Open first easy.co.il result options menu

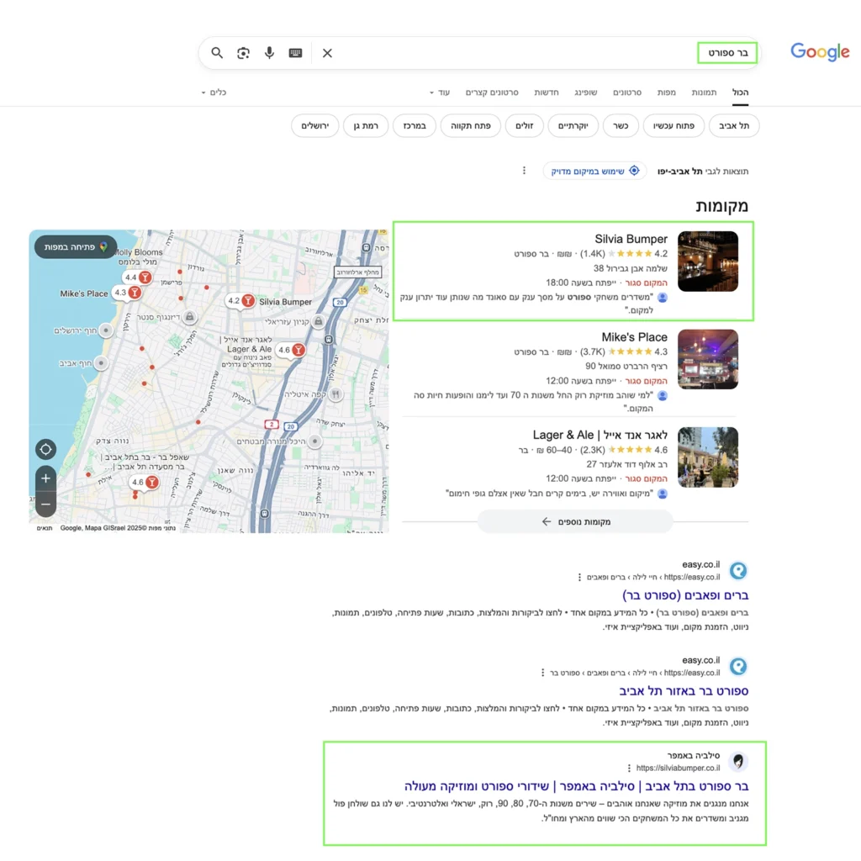pos(579,577)
